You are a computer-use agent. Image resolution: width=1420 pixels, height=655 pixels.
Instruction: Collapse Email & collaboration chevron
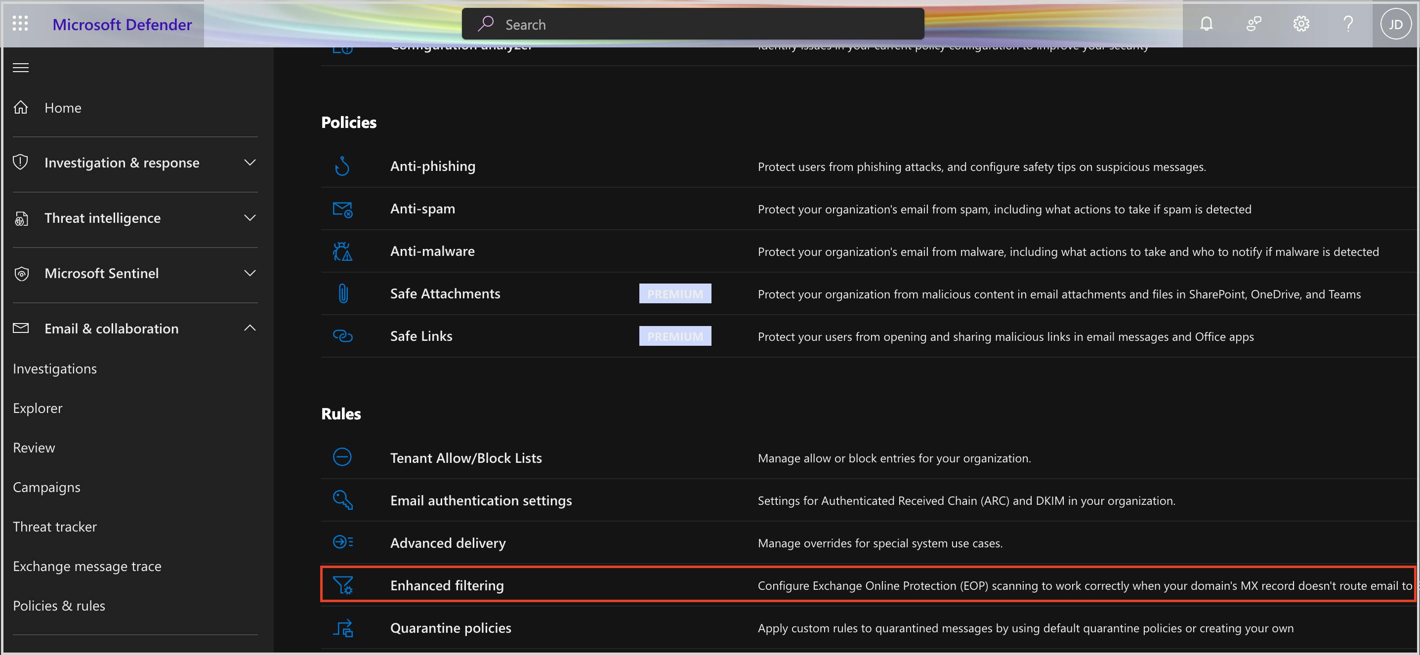pyautogui.click(x=250, y=328)
